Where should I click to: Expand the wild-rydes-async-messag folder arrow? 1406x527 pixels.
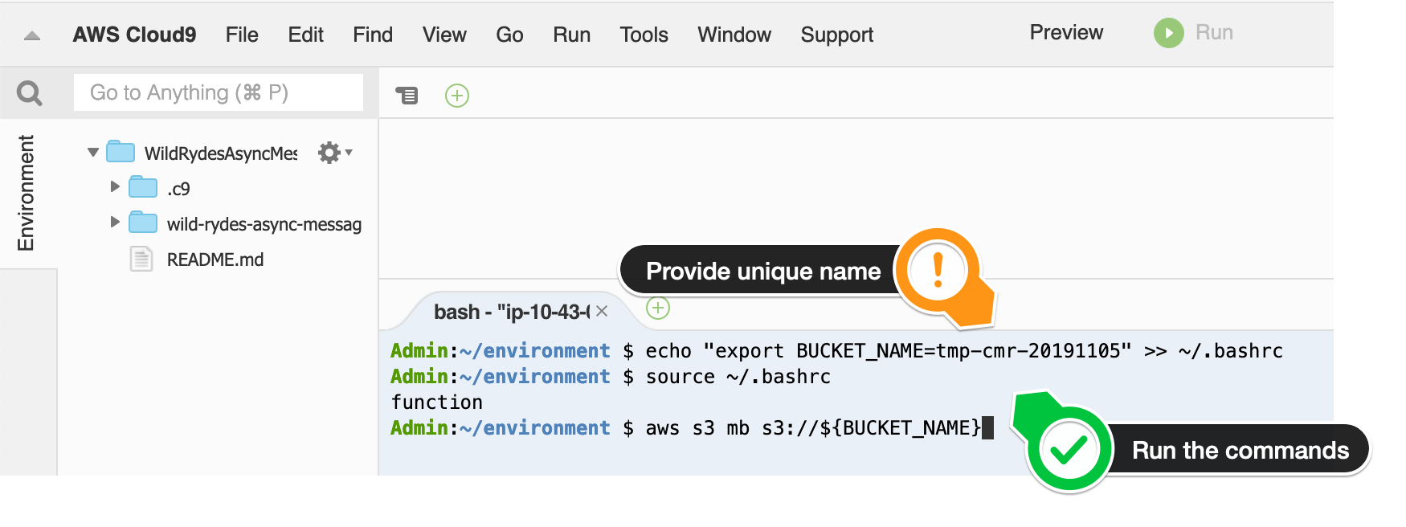pos(115,222)
